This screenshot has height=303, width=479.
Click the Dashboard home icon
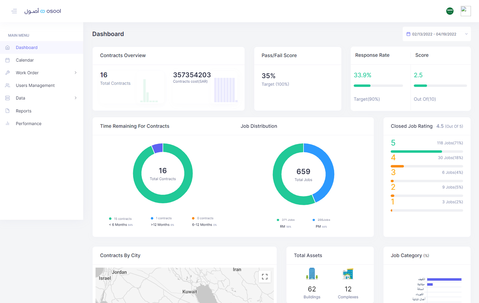(x=8, y=47)
